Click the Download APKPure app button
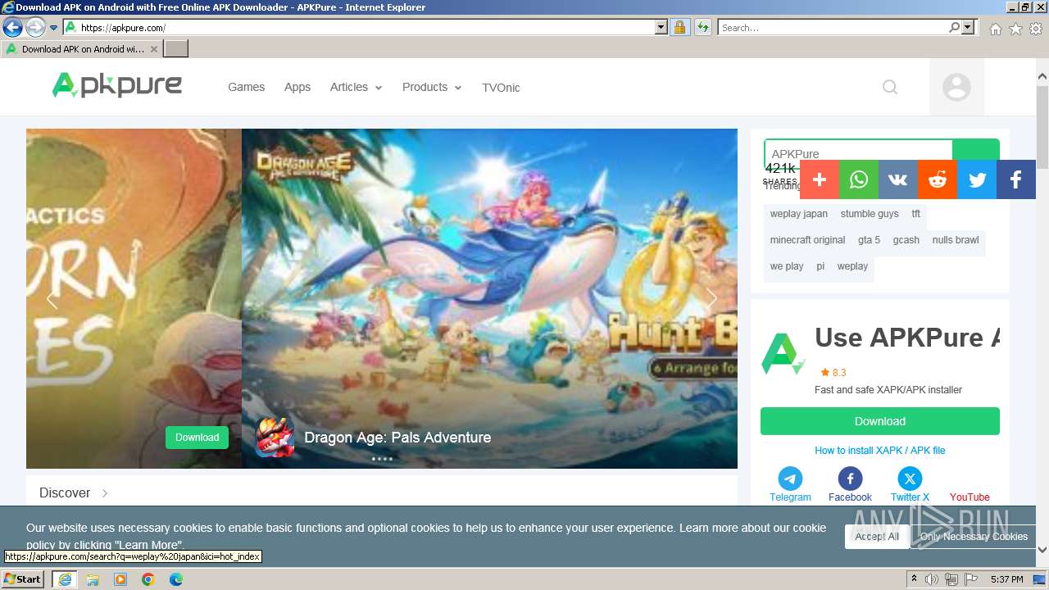This screenshot has height=590, width=1049. click(880, 421)
